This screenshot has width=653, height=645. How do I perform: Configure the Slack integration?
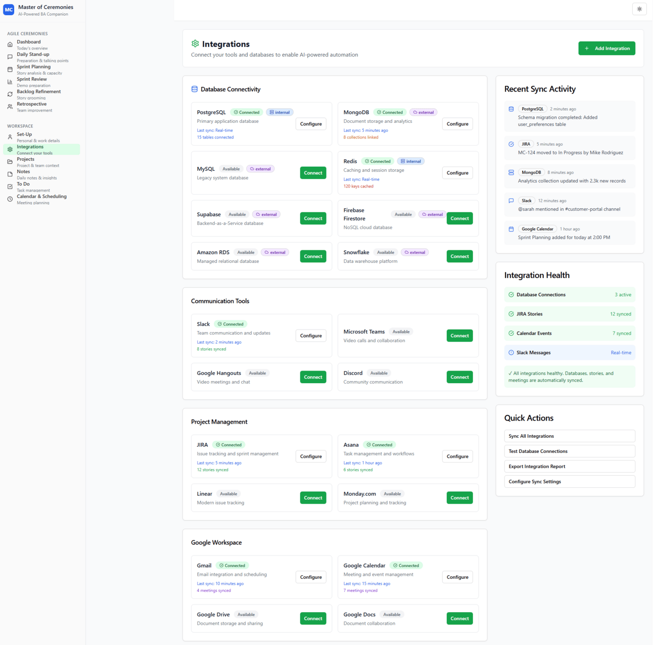pos(311,336)
